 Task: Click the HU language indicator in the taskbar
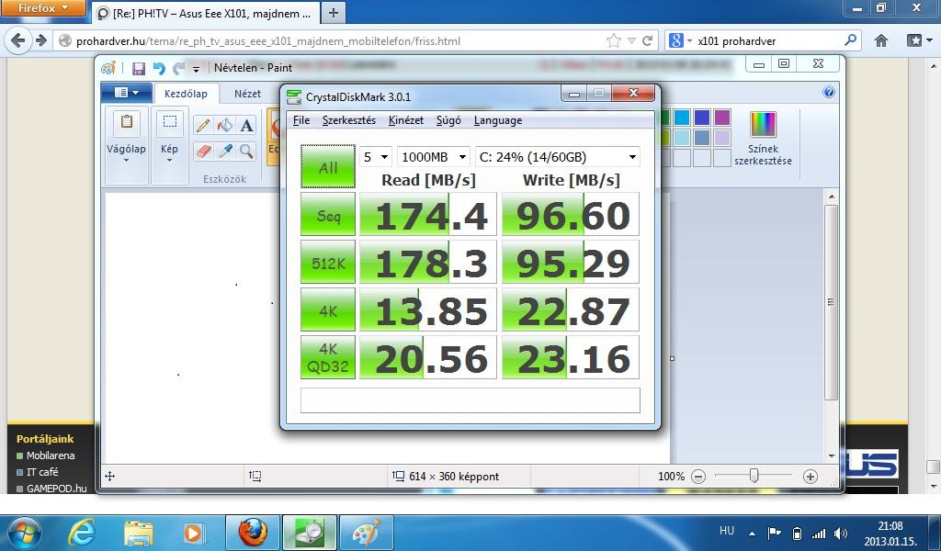[x=727, y=531]
